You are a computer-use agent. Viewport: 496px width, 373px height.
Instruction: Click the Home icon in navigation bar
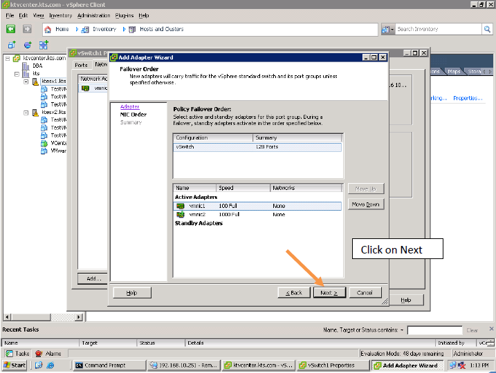48,30
